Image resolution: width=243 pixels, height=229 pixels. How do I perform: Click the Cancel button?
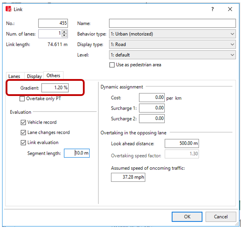(x=221, y=217)
